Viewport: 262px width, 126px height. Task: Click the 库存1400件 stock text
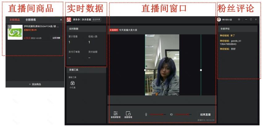coord(36,38)
